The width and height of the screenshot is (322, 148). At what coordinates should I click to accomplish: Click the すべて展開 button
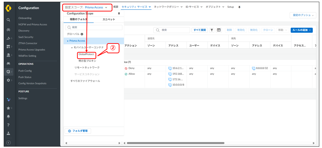point(200,30)
